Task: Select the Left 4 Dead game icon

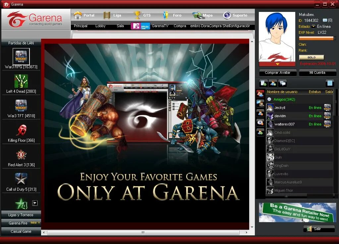Action: (x=21, y=81)
